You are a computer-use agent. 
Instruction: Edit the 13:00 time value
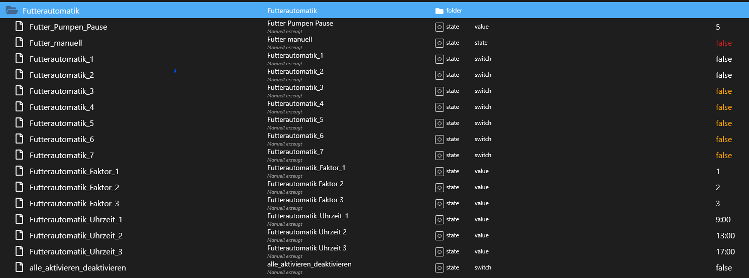(x=725, y=235)
